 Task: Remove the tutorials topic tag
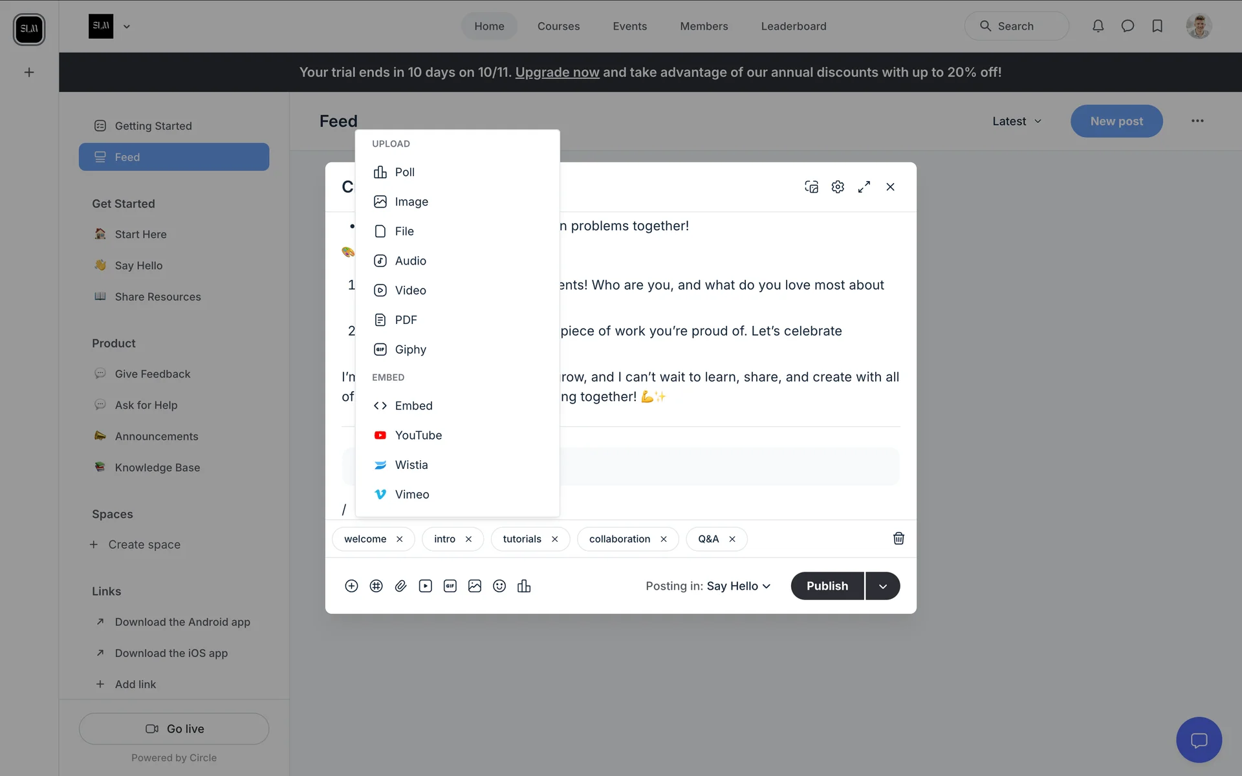coord(554,539)
